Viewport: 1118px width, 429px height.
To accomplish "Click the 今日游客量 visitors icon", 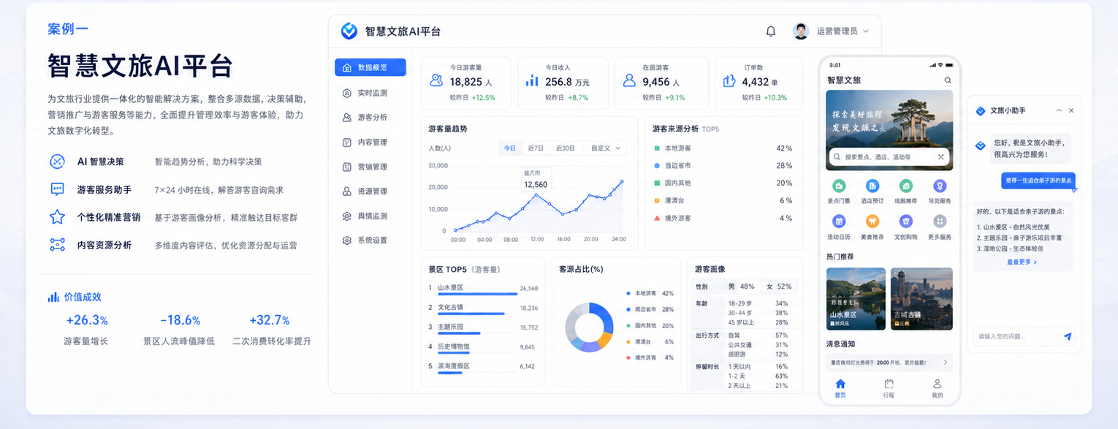I will (436, 80).
